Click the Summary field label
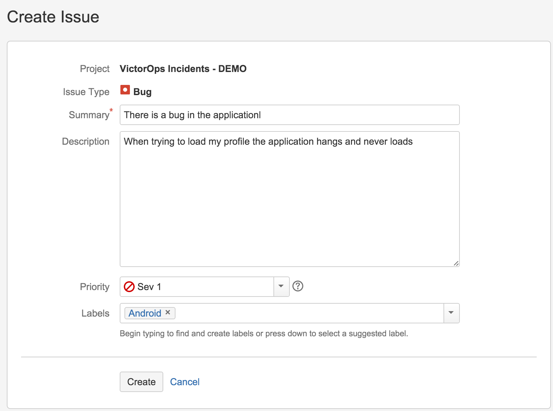The width and height of the screenshot is (553, 411). coord(89,115)
